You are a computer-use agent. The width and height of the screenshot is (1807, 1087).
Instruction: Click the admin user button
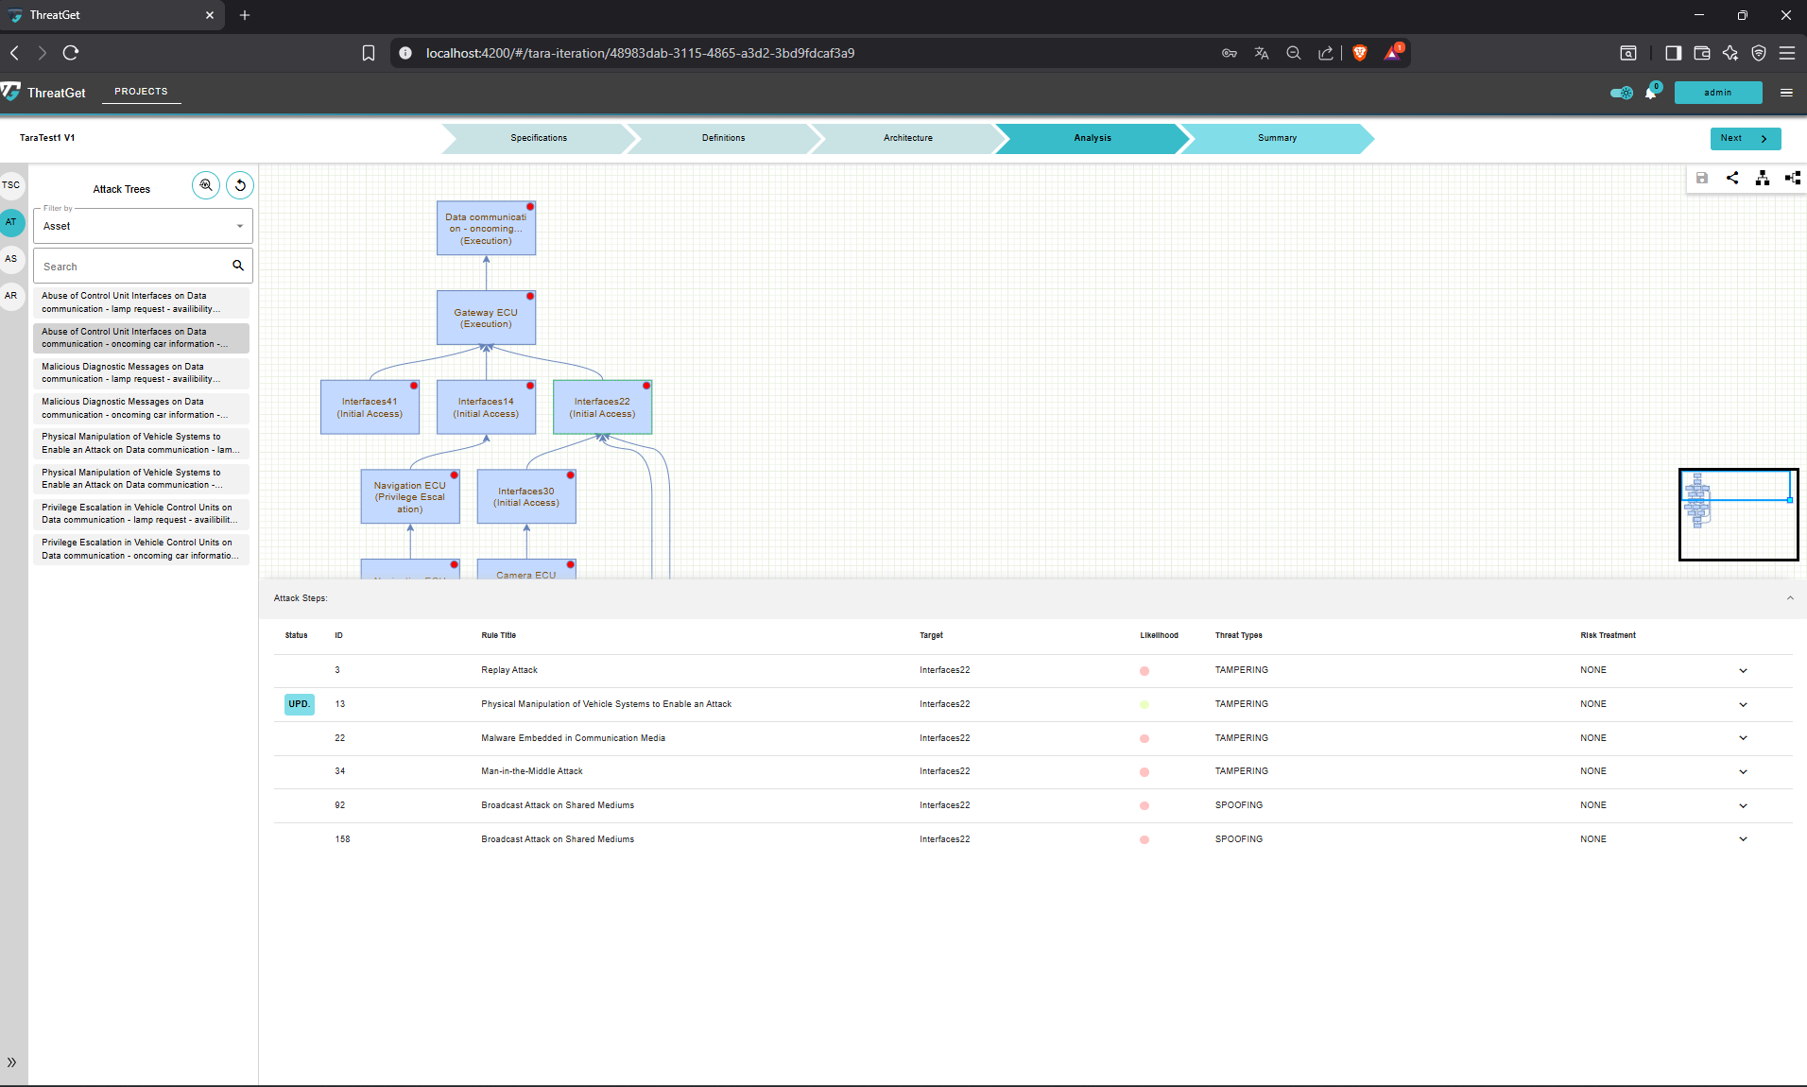pos(1717,93)
